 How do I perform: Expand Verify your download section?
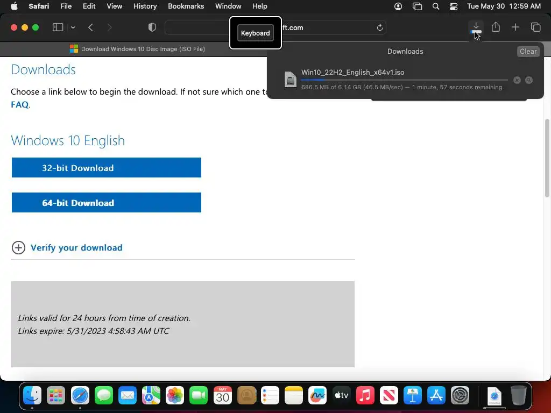coord(18,247)
